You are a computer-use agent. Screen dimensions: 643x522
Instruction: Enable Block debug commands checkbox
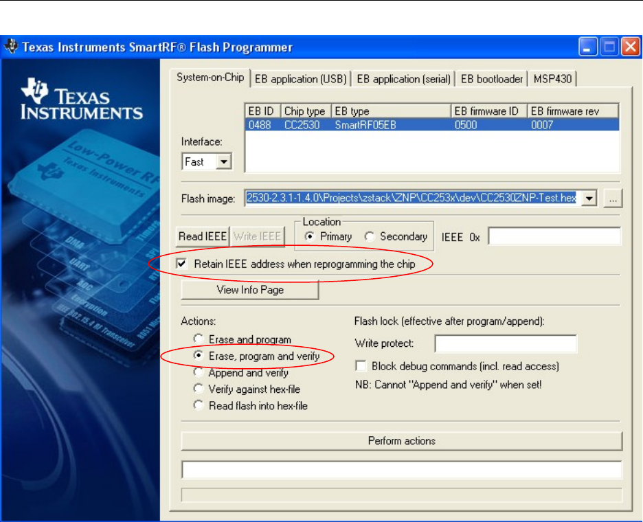(x=361, y=366)
